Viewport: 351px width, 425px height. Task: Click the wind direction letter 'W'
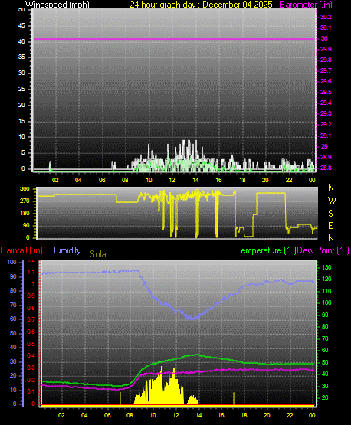click(x=332, y=201)
